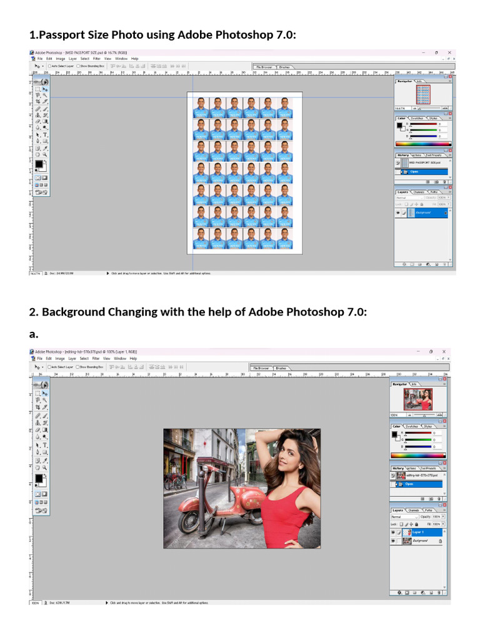Hide the Background layer in the editing-hdr window

393,541
